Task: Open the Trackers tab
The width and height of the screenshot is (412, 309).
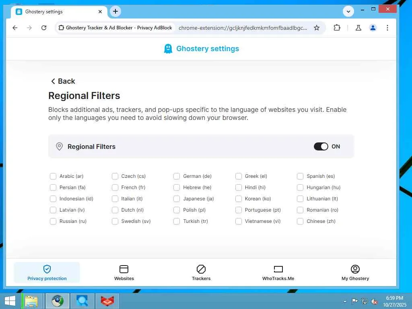Action: click(x=201, y=272)
